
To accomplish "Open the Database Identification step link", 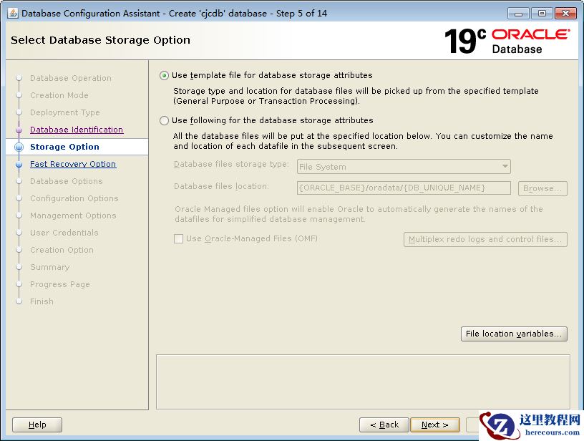I will (x=77, y=130).
